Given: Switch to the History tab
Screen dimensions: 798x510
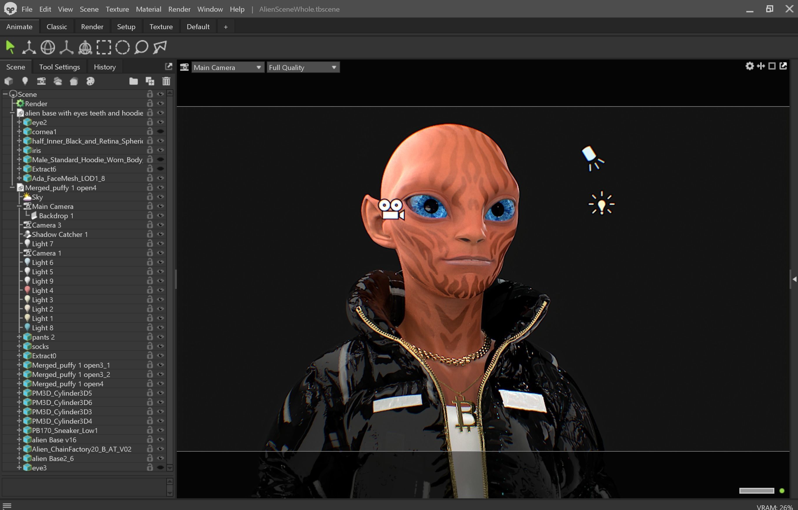Looking at the screenshot, I should click(x=105, y=67).
